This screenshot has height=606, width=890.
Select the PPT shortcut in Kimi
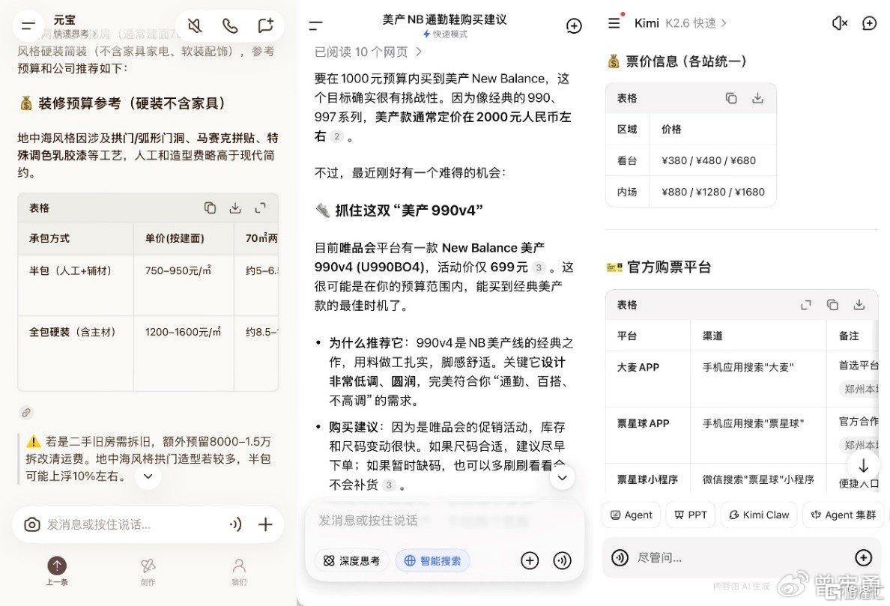pos(690,515)
